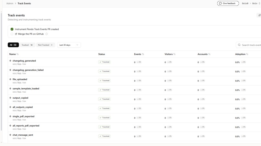Click the sparkle icon beside chat_message_sent

pyautogui.click(x=10, y=135)
